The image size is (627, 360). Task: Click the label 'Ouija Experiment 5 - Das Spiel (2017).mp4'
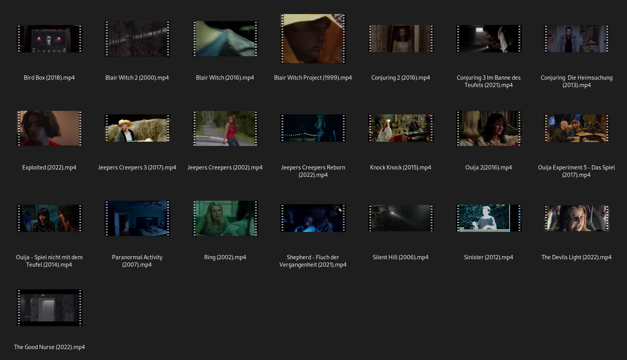(576, 171)
